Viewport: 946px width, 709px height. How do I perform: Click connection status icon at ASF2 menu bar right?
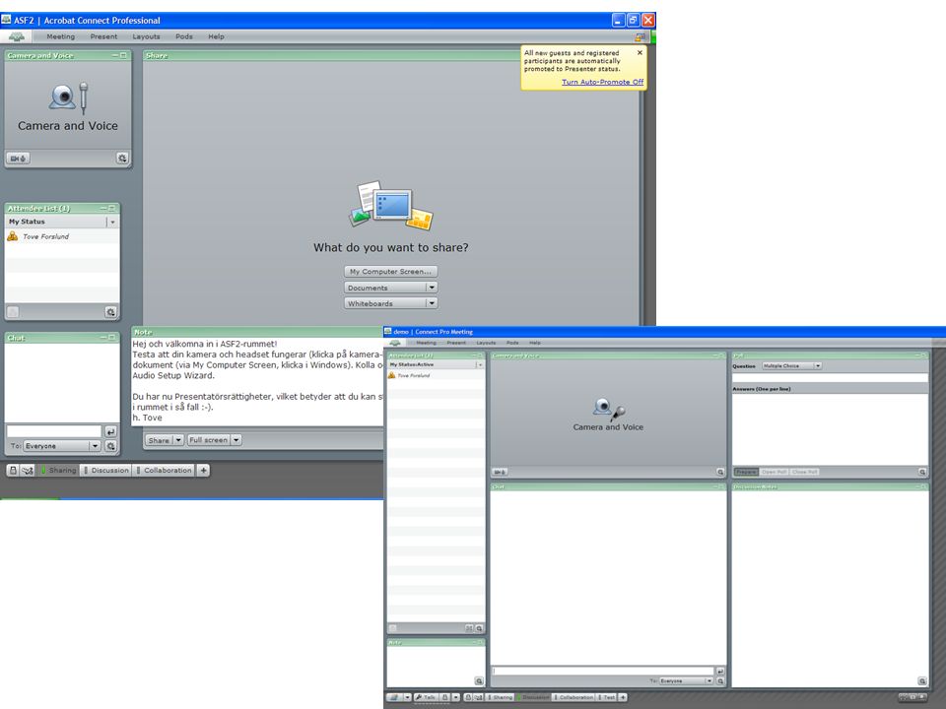(640, 36)
